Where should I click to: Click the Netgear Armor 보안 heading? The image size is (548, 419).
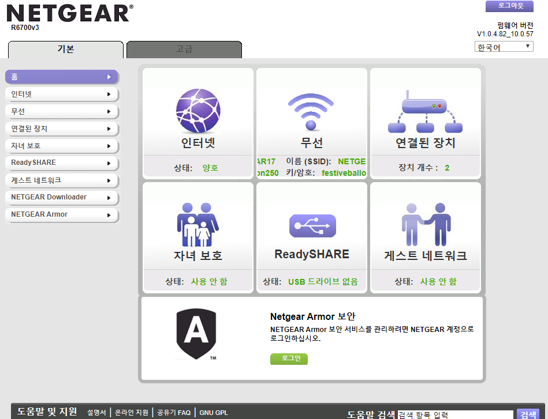[x=313, y=316]
